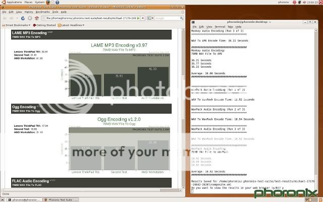The width and height of the screenshot is (323, 202).
Task: Open the terminal Edit menu
Action: coord(201,27)
